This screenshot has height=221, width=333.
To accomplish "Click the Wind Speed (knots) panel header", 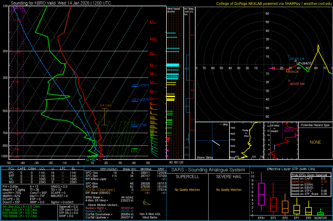I will pos(173,10).
